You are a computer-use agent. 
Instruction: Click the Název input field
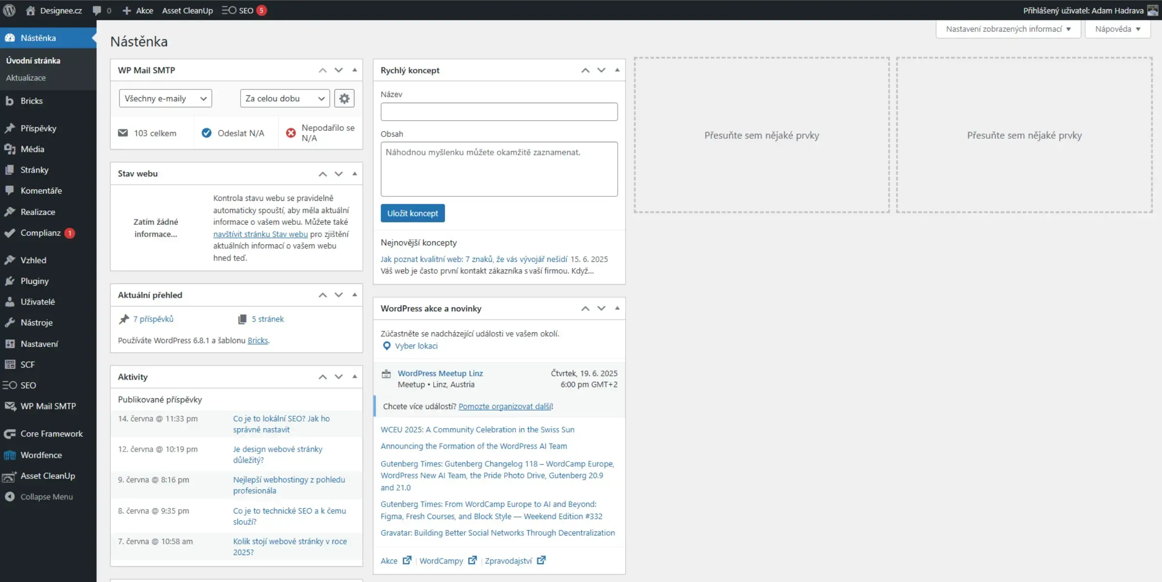pos(499,111)
